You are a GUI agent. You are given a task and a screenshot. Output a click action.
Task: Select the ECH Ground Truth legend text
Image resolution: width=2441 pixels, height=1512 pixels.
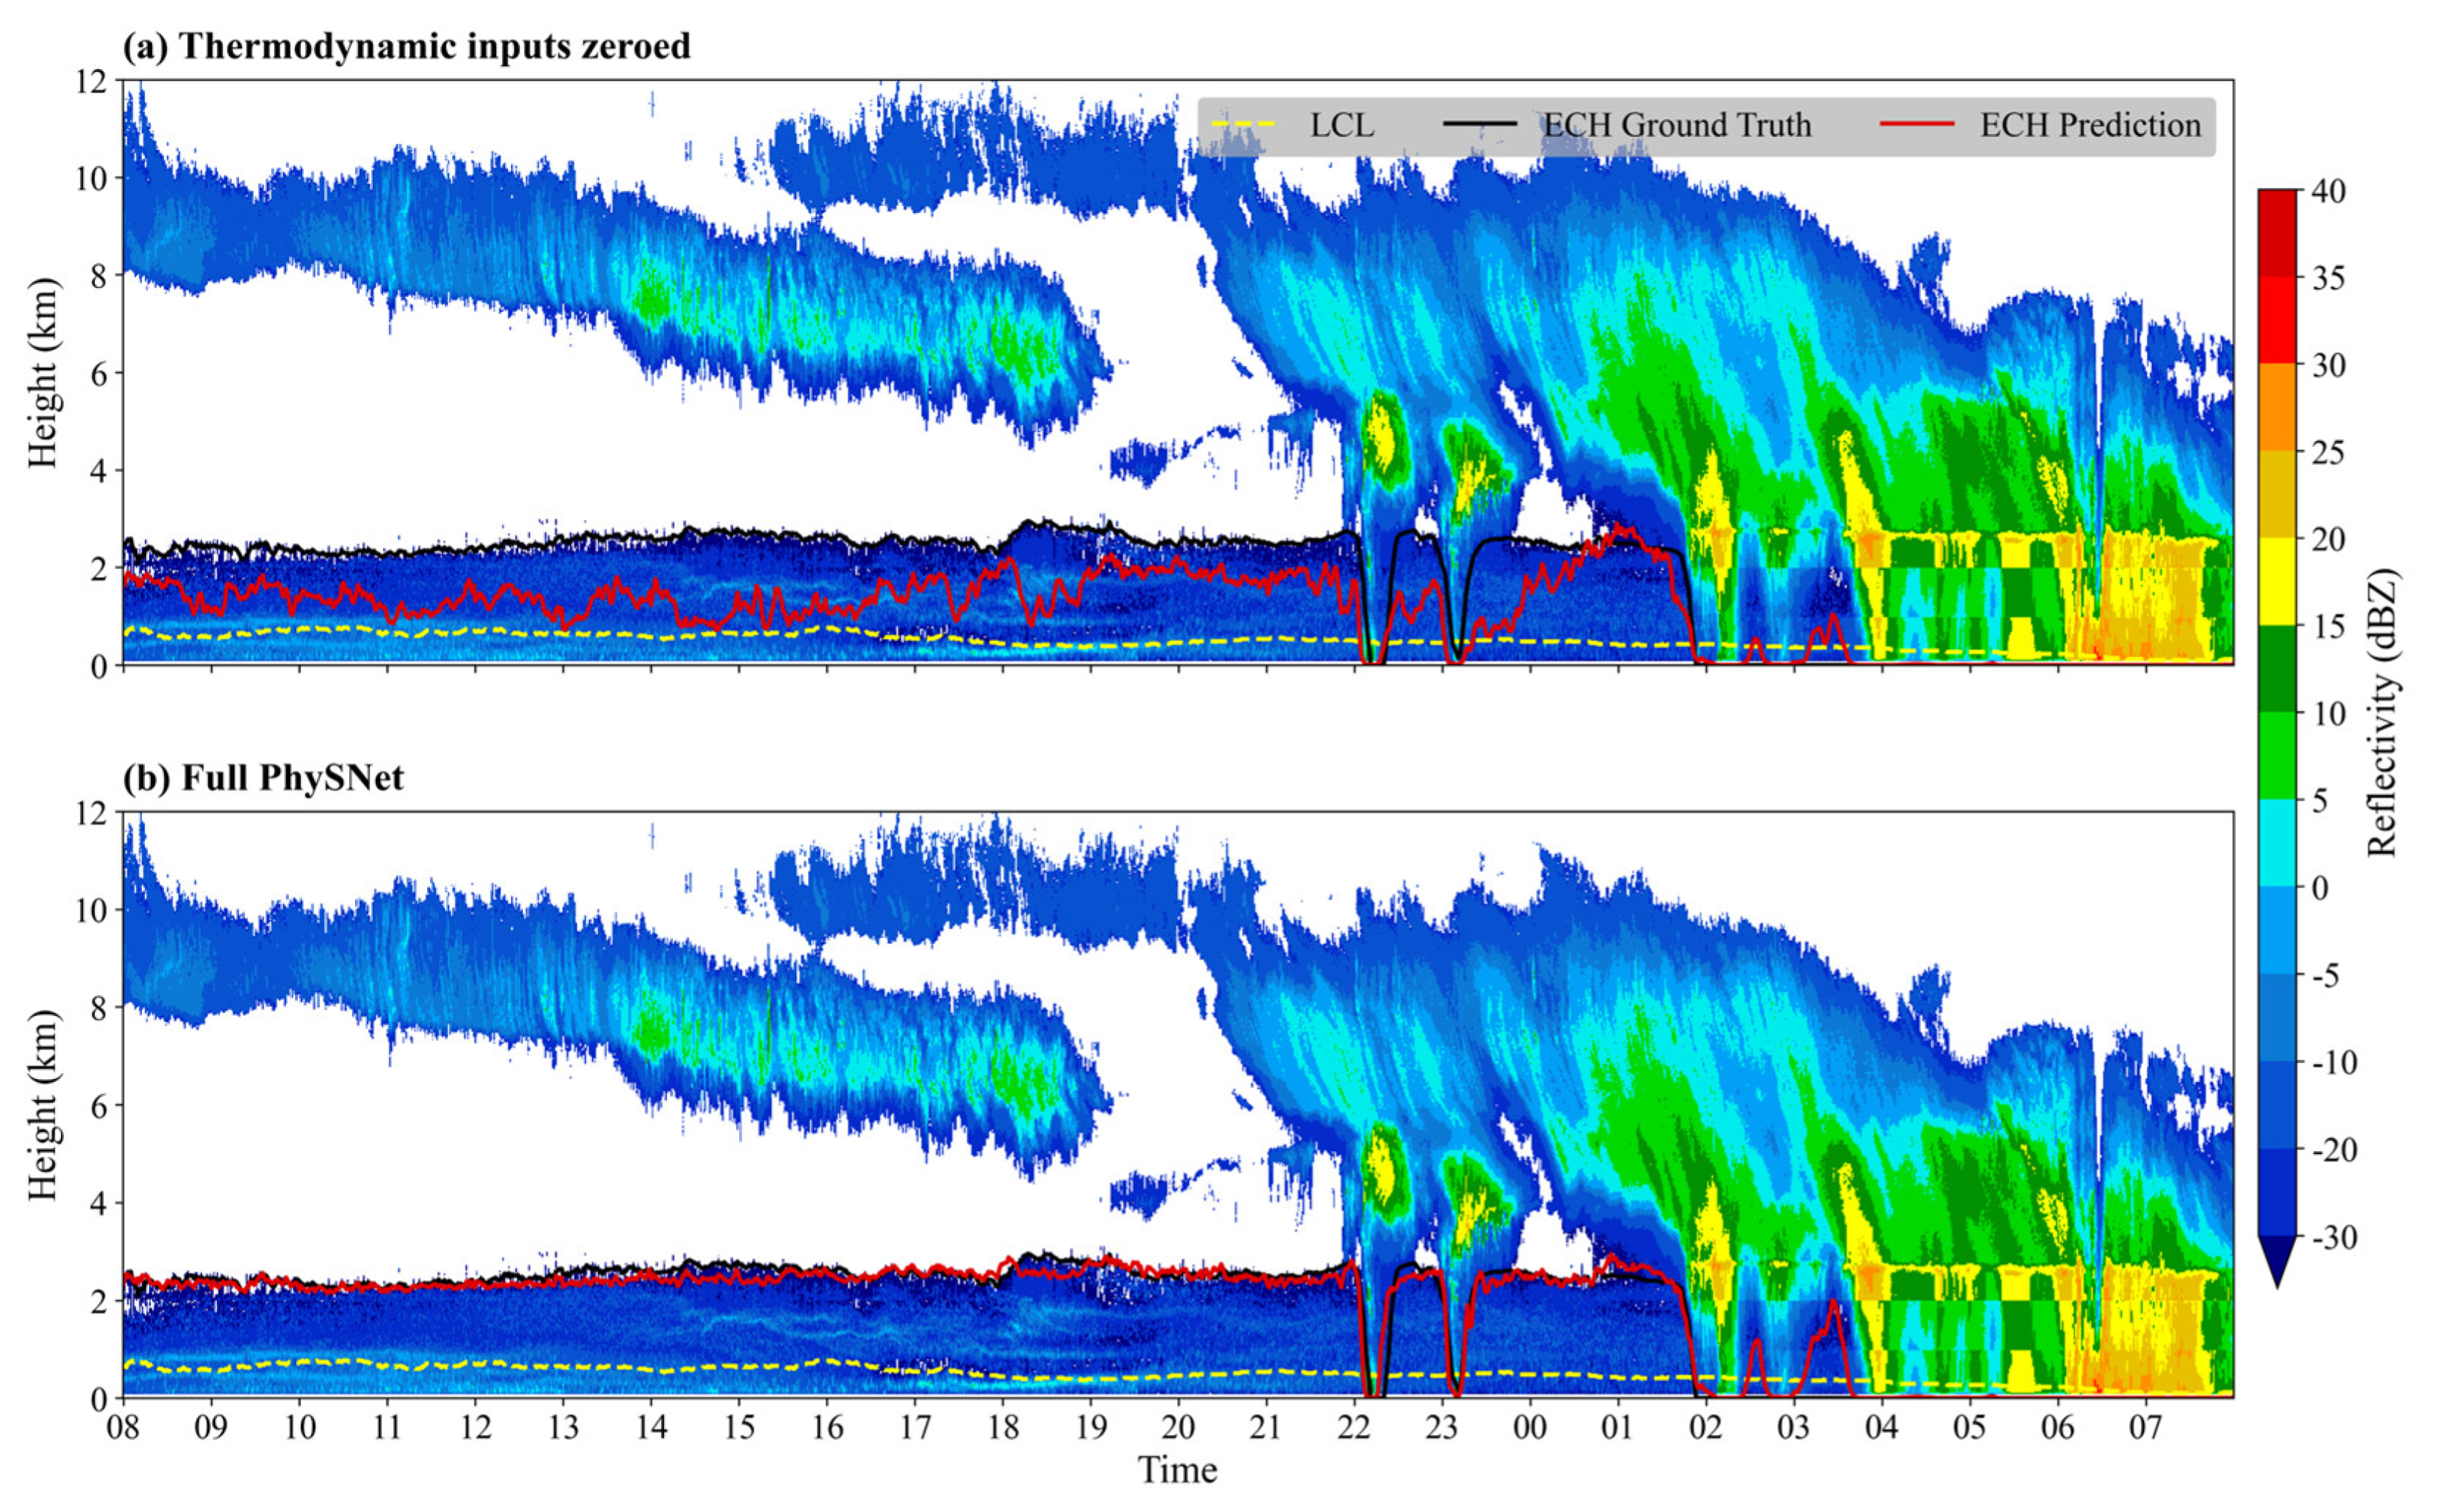coord(1678,126)
